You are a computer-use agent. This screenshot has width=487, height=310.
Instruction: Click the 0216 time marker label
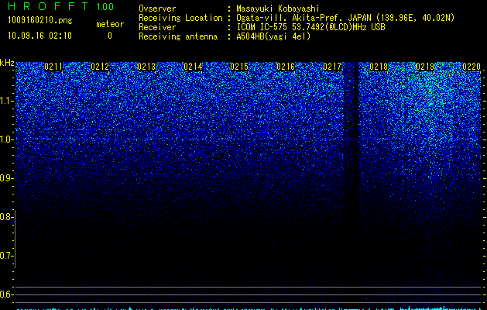coord(286,67)
